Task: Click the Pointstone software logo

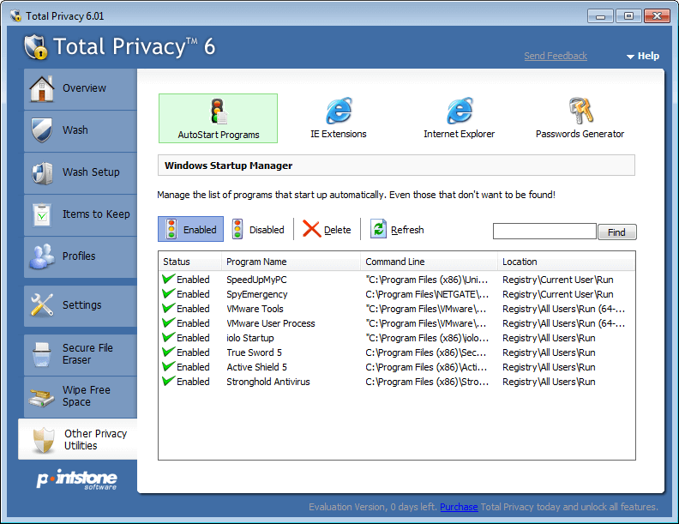Action: tap(76, 479)
